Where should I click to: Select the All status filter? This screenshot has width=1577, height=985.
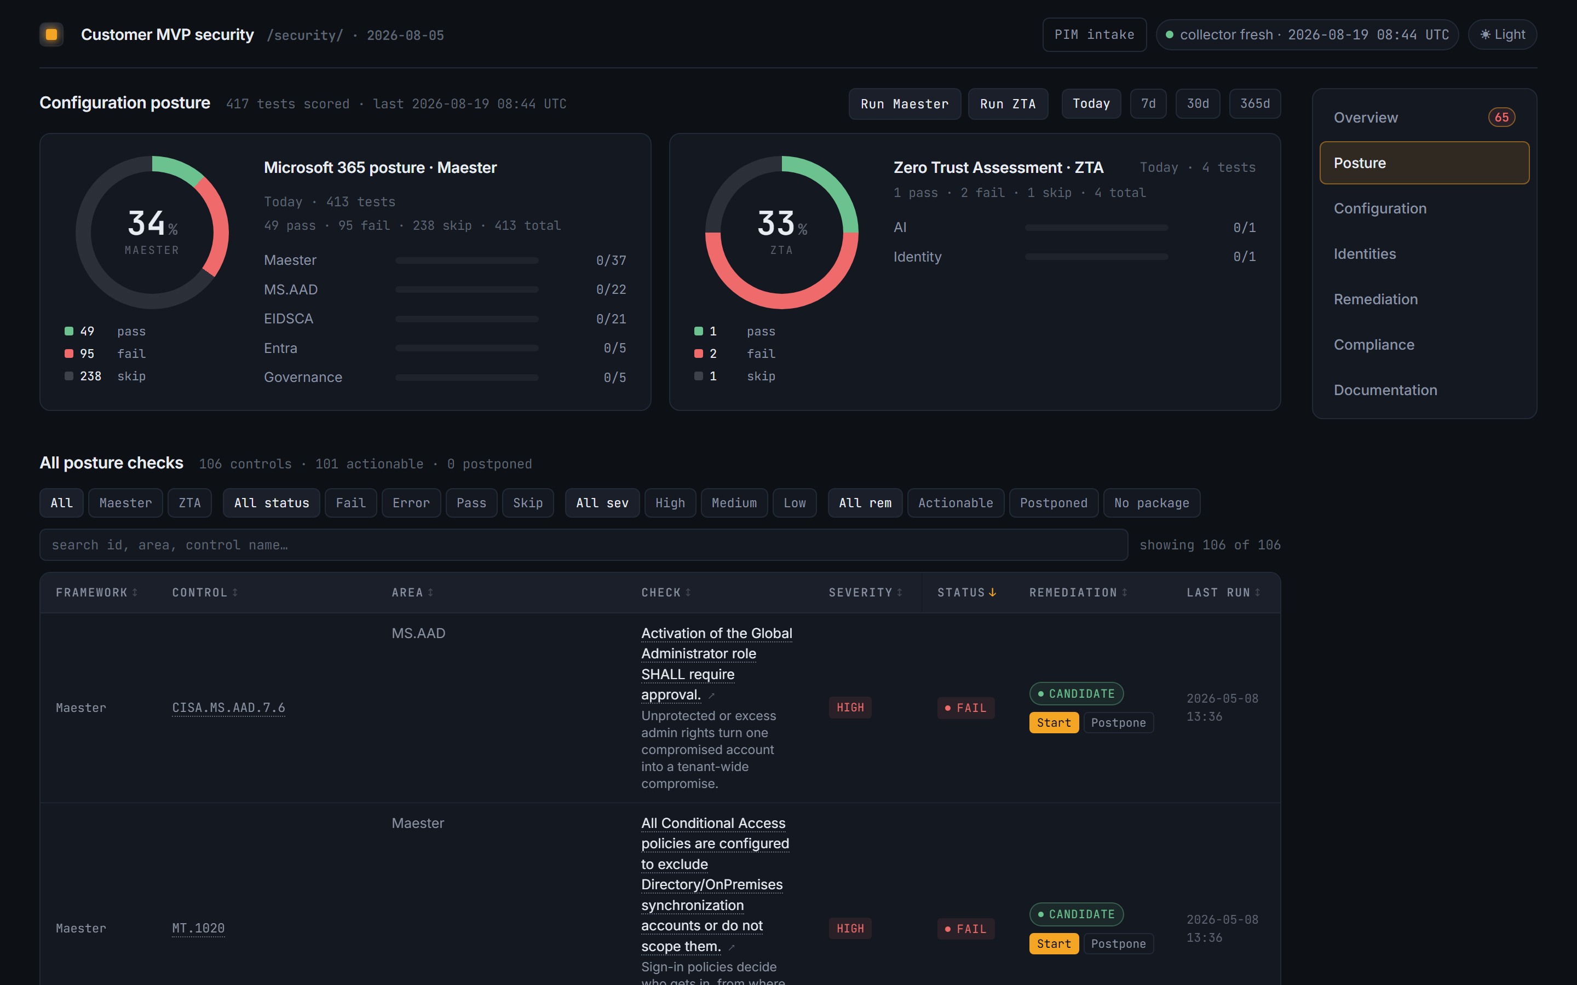point(271,503)
